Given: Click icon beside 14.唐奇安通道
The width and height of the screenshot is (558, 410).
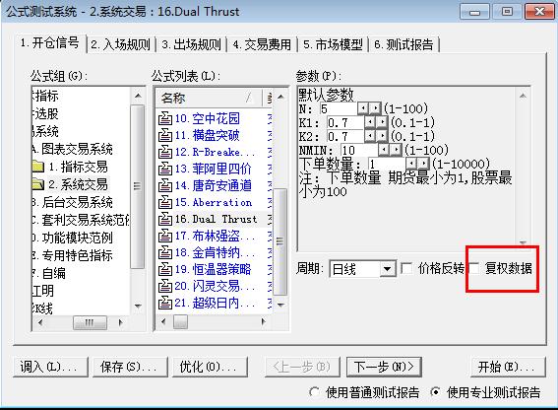Looking at the screenshot, I should [x=164, y=185].
